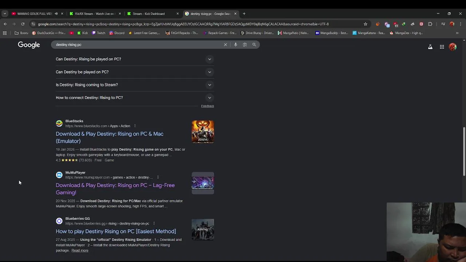The height and width of the screenshot is (262, 466).
Task: Open the Discord bookmark
Action: click(x=117, y=33)
